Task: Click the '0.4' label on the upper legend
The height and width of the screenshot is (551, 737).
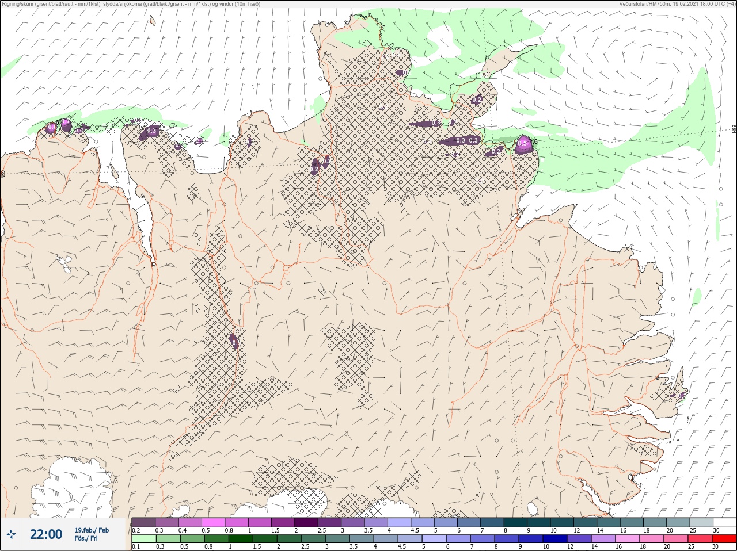Action: click(x=183, y=530)
